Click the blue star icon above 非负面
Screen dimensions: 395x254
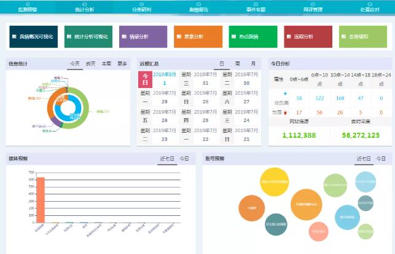point(286,92)
